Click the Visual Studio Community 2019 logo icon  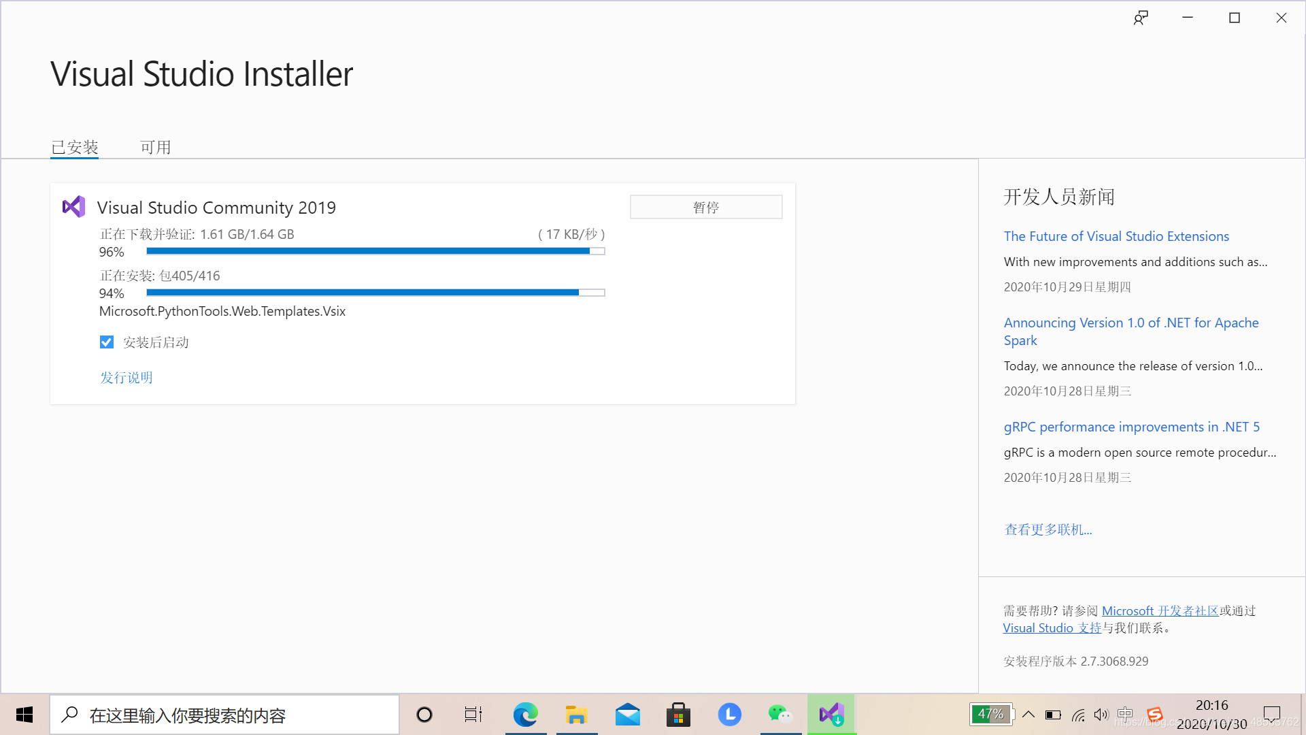pyautogui.click(x=73, y=207)
